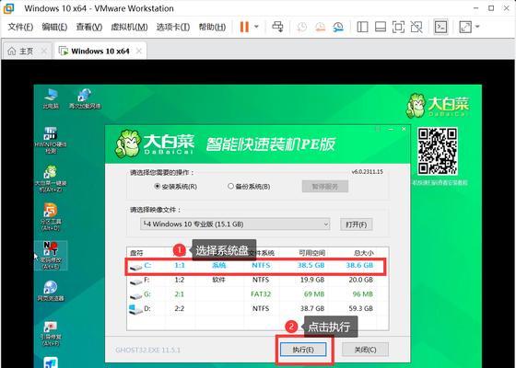This screenshot has width=516, height=368.
Task: Open the snapshot manager icon
Action: pyautogui.click(x=338, y=27)
